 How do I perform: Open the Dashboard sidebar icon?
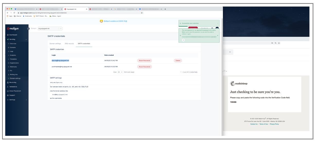(x=8, y=35)
